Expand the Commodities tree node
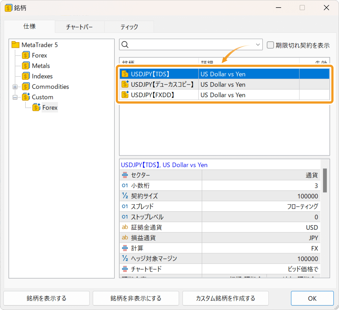The width and height of the screenshot is (339, 310). (x=15, y=87)
